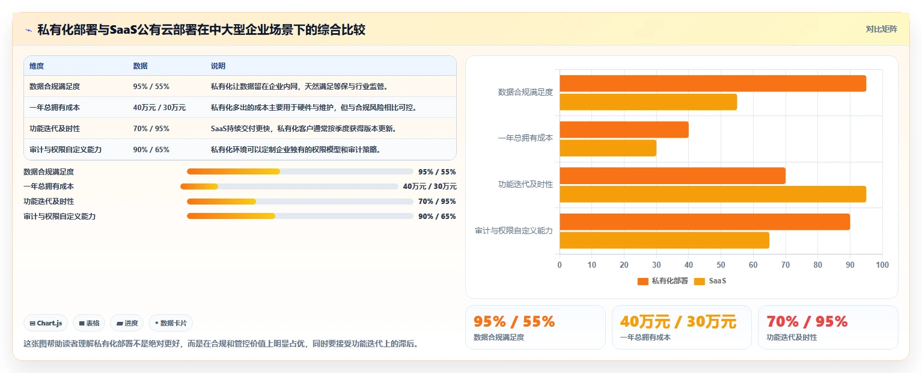922x373 pixels.
Task: Click SaaS bar for 数据合规满足度 in chart
Action: [648, 102]
